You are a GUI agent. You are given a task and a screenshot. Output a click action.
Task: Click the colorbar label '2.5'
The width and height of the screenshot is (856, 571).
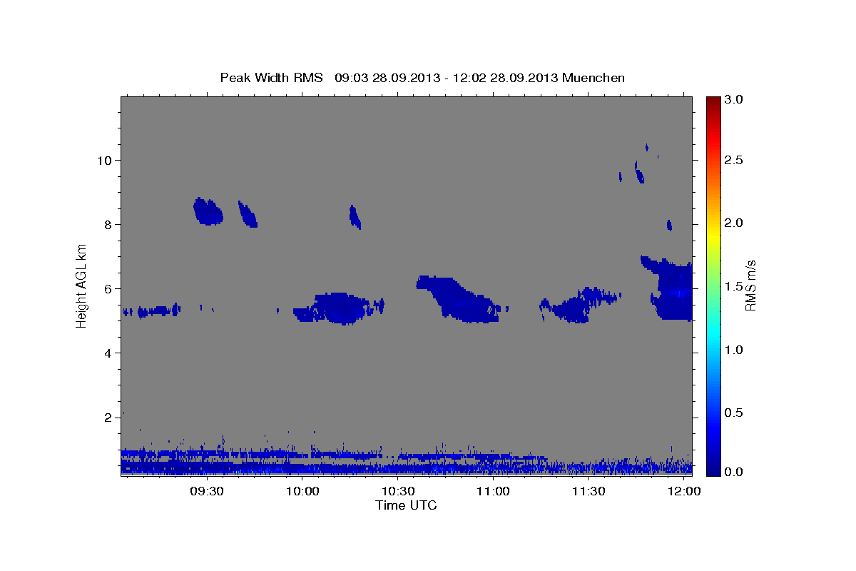(x=734, y=160)
